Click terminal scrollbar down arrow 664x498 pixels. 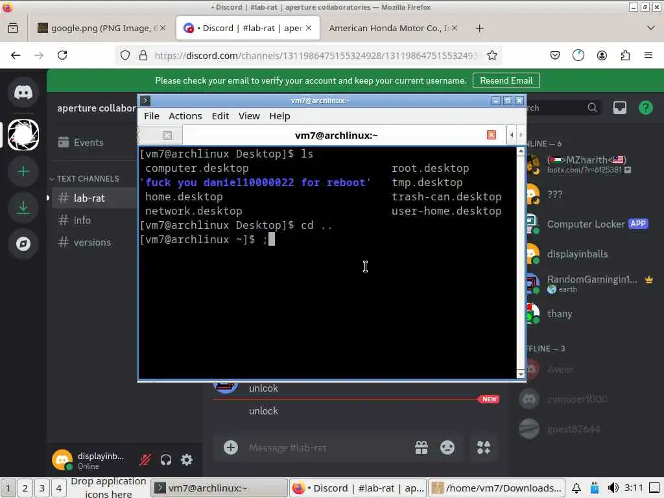click(521, 374)
